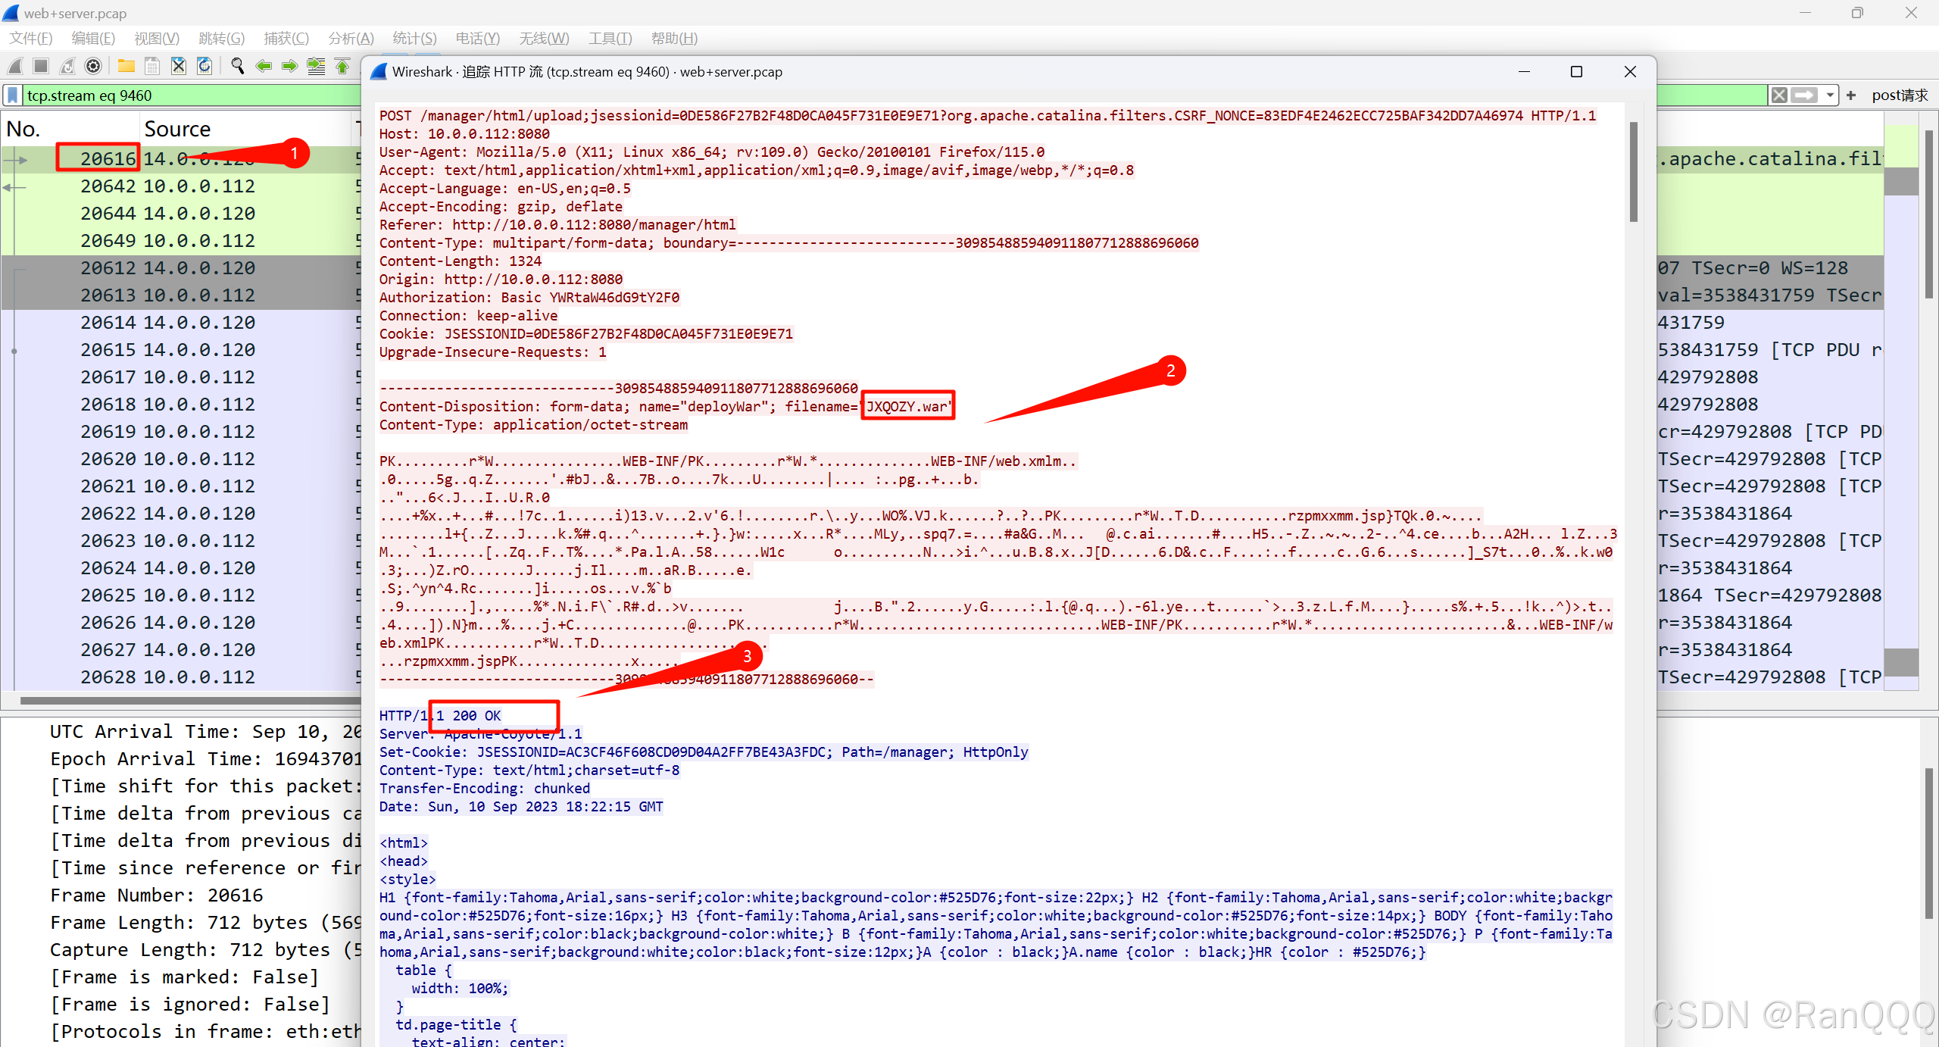Click the display filter bookmark icon

point(13,95)
